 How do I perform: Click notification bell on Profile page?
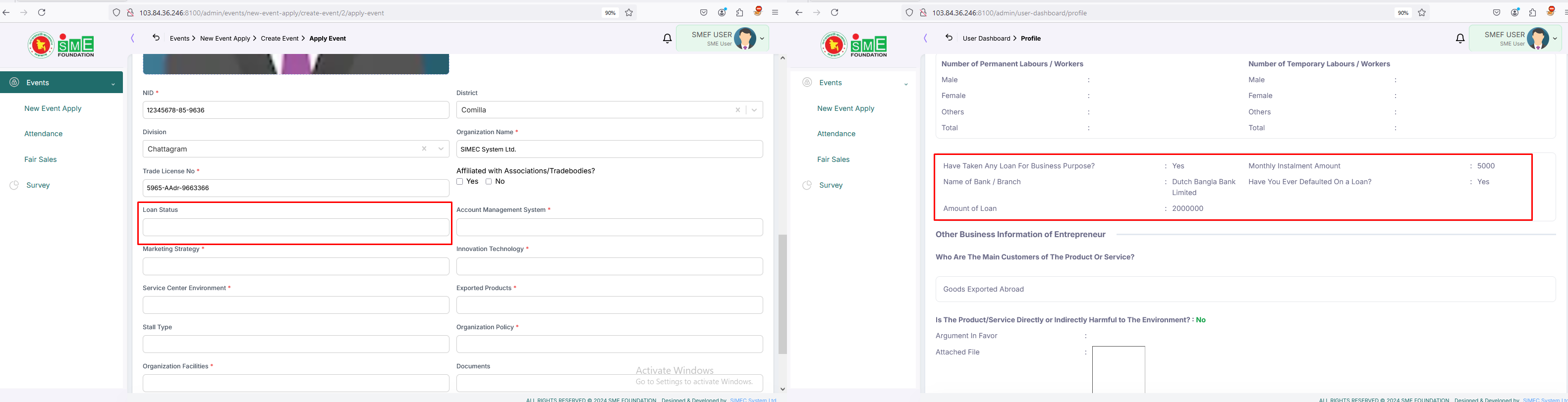tap(1460, 38)
